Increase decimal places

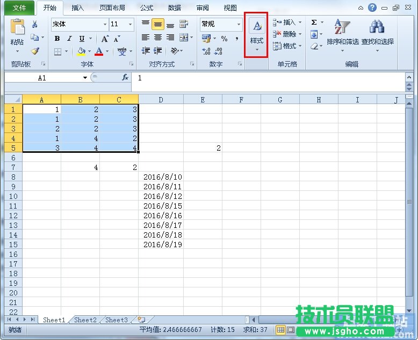(206, 51)
